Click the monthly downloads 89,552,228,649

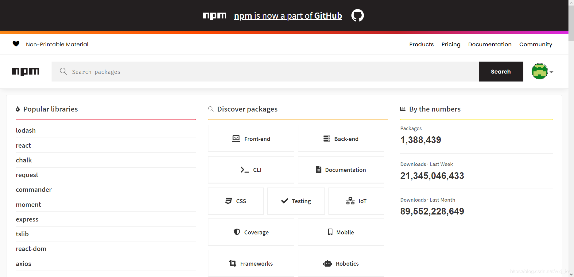pos(432,211)
